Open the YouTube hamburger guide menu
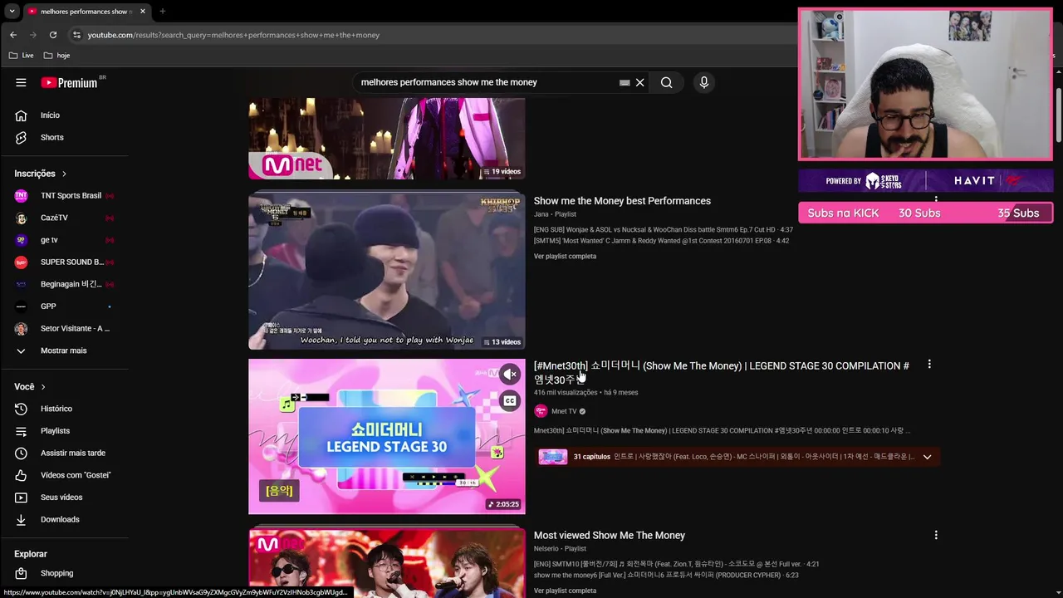Image resolution: width=1063 pixels, height=598 pixels. 21,82
